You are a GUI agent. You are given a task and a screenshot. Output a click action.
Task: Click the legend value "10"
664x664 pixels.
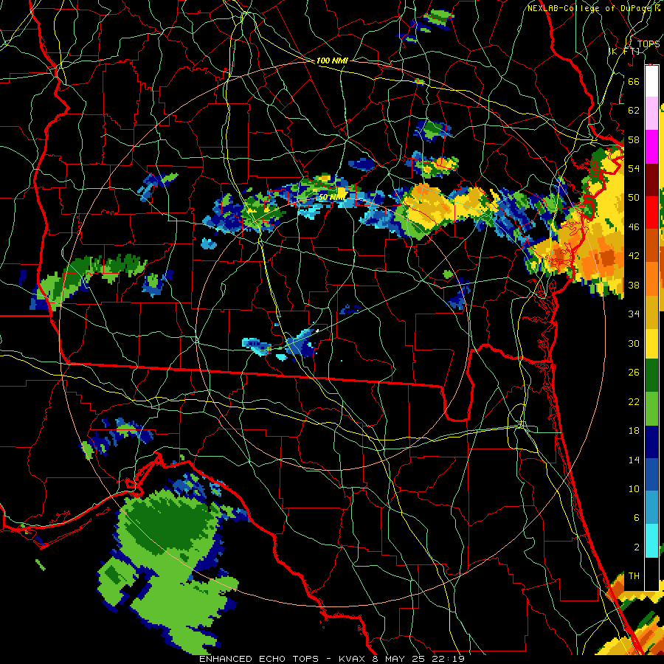tap(634, 488)
